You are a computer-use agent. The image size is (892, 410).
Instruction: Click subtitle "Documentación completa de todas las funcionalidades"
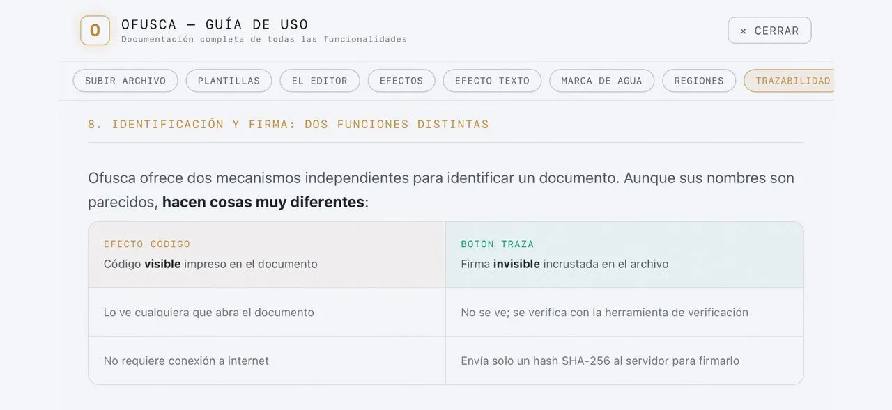pos(264,40)
